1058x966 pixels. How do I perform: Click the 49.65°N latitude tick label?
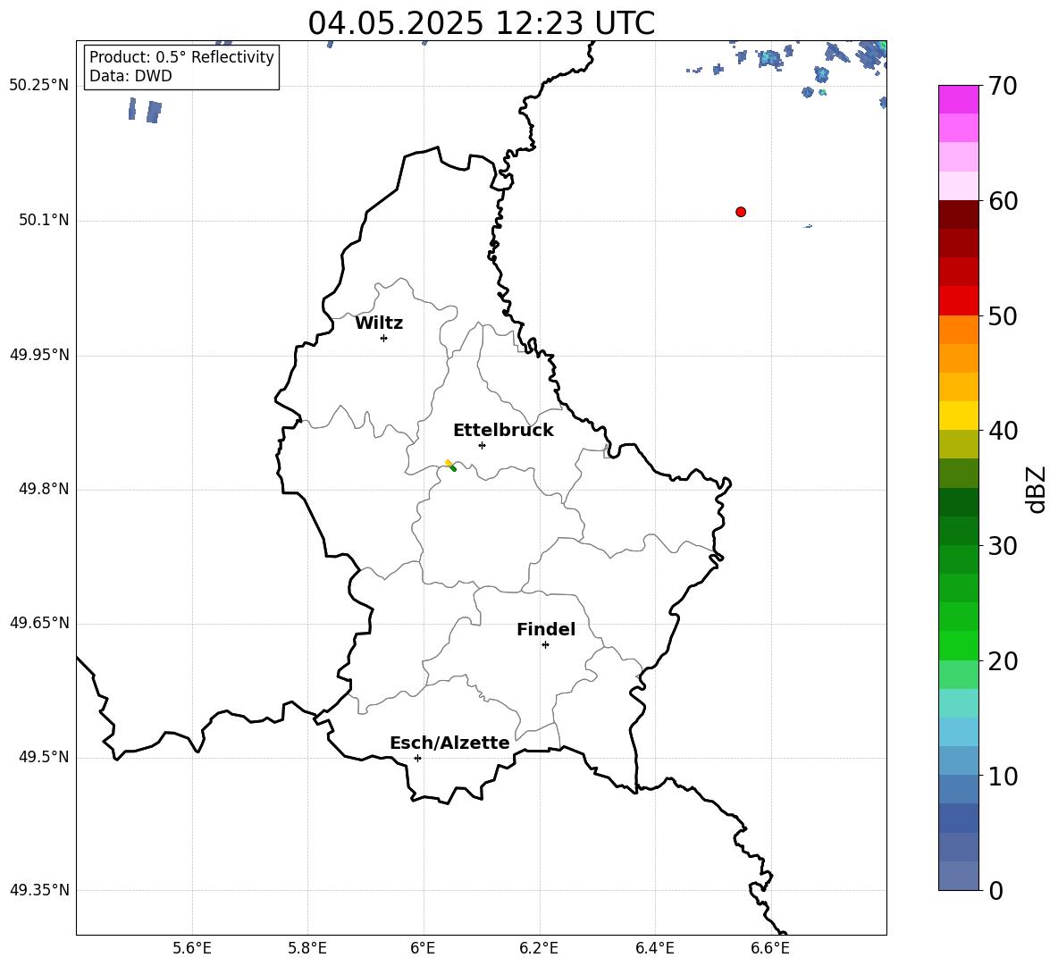pos(39,623)
